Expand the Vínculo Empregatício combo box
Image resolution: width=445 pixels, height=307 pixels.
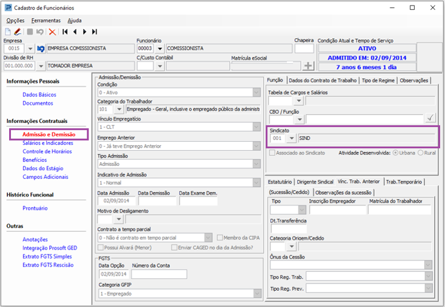point(256,127)
